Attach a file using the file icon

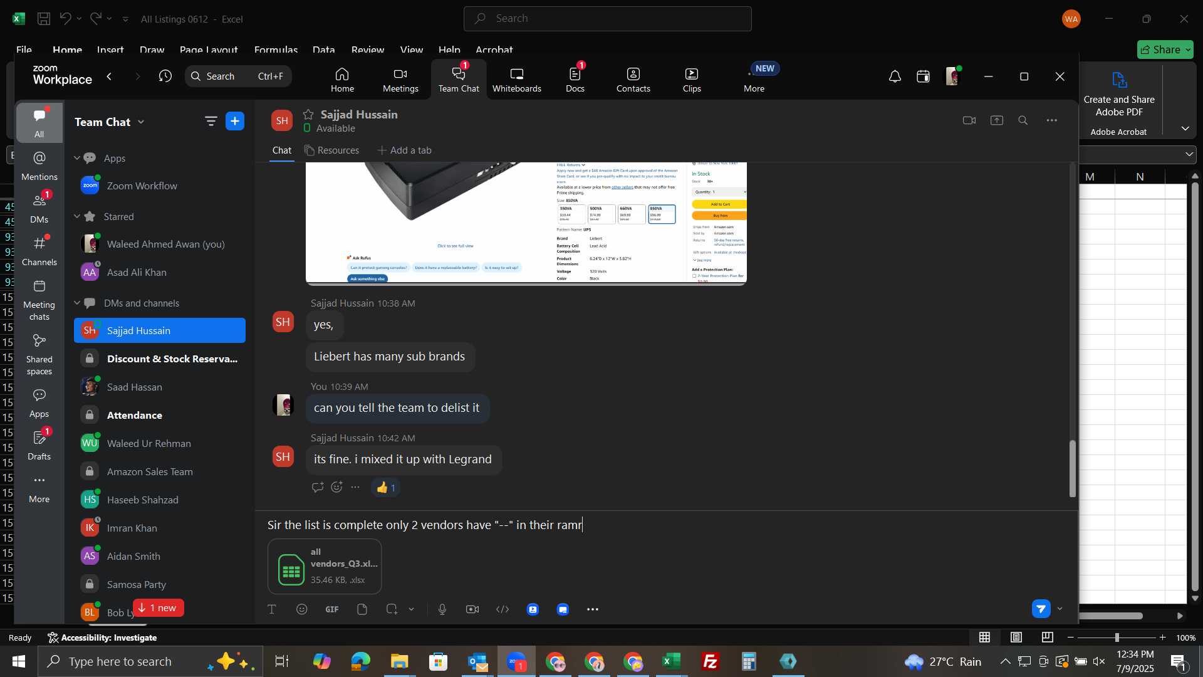pyautogui.click(x=362, y=609)
